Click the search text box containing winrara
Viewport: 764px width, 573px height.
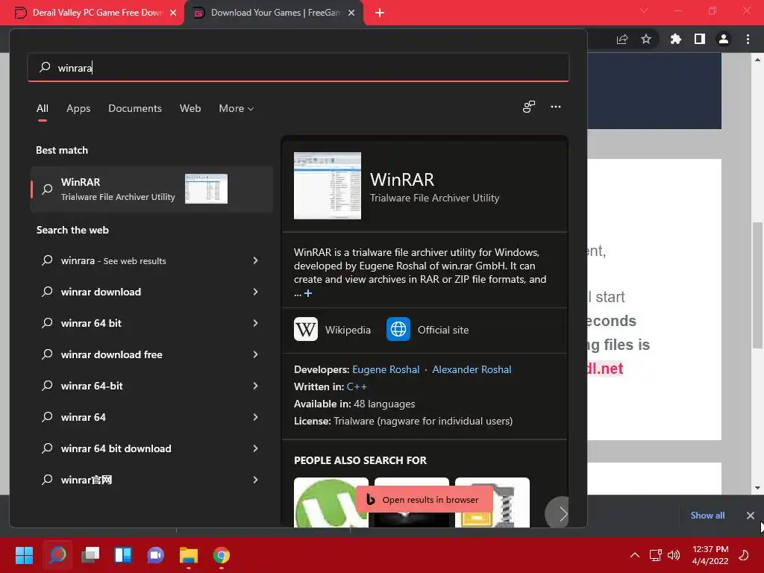point(298,67)
